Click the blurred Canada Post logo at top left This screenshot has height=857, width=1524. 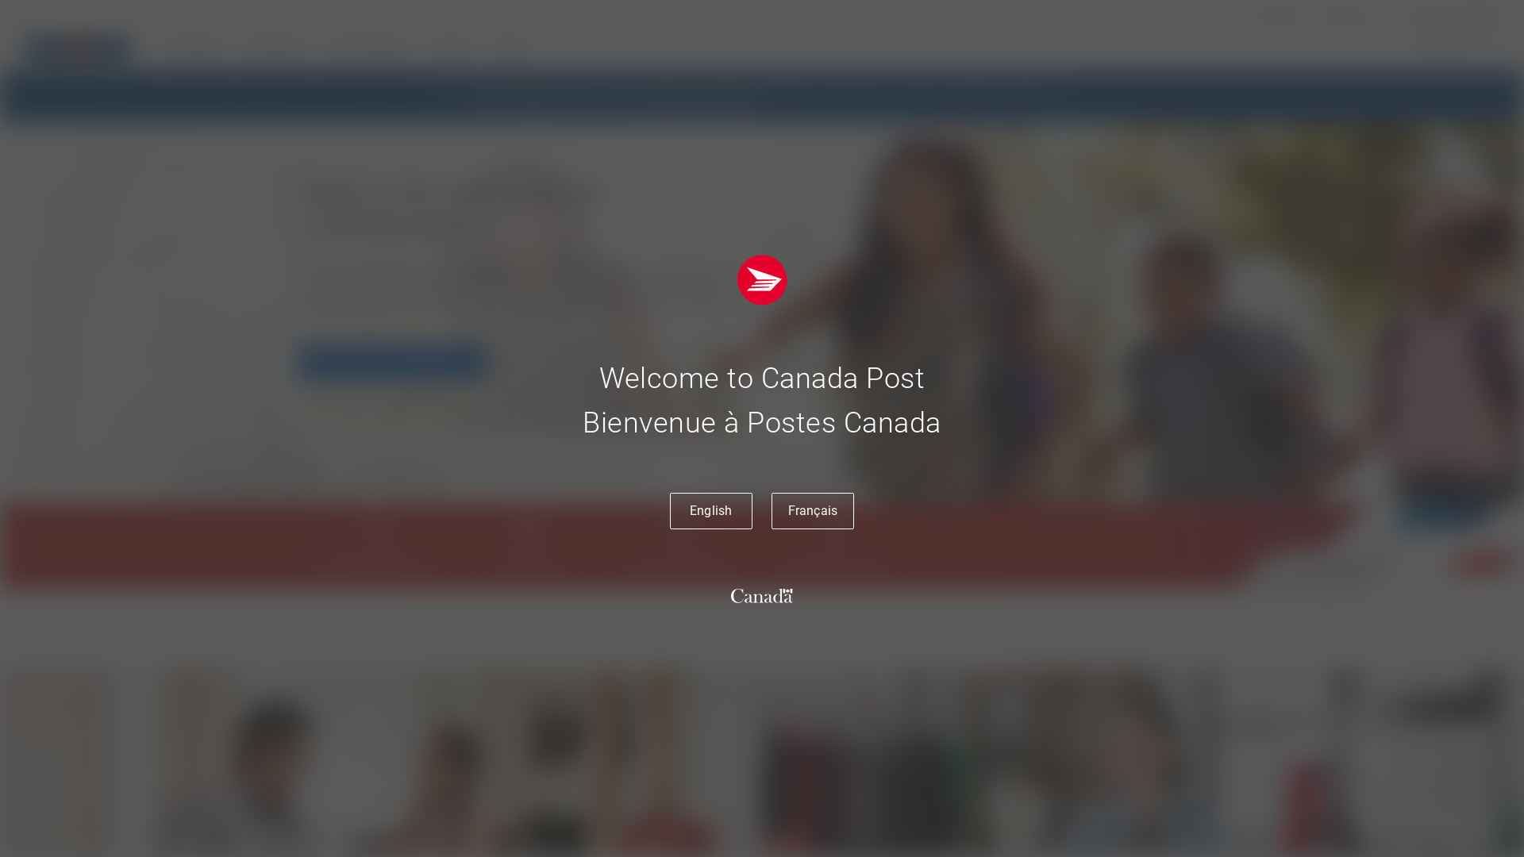click(x=77, y=49)
